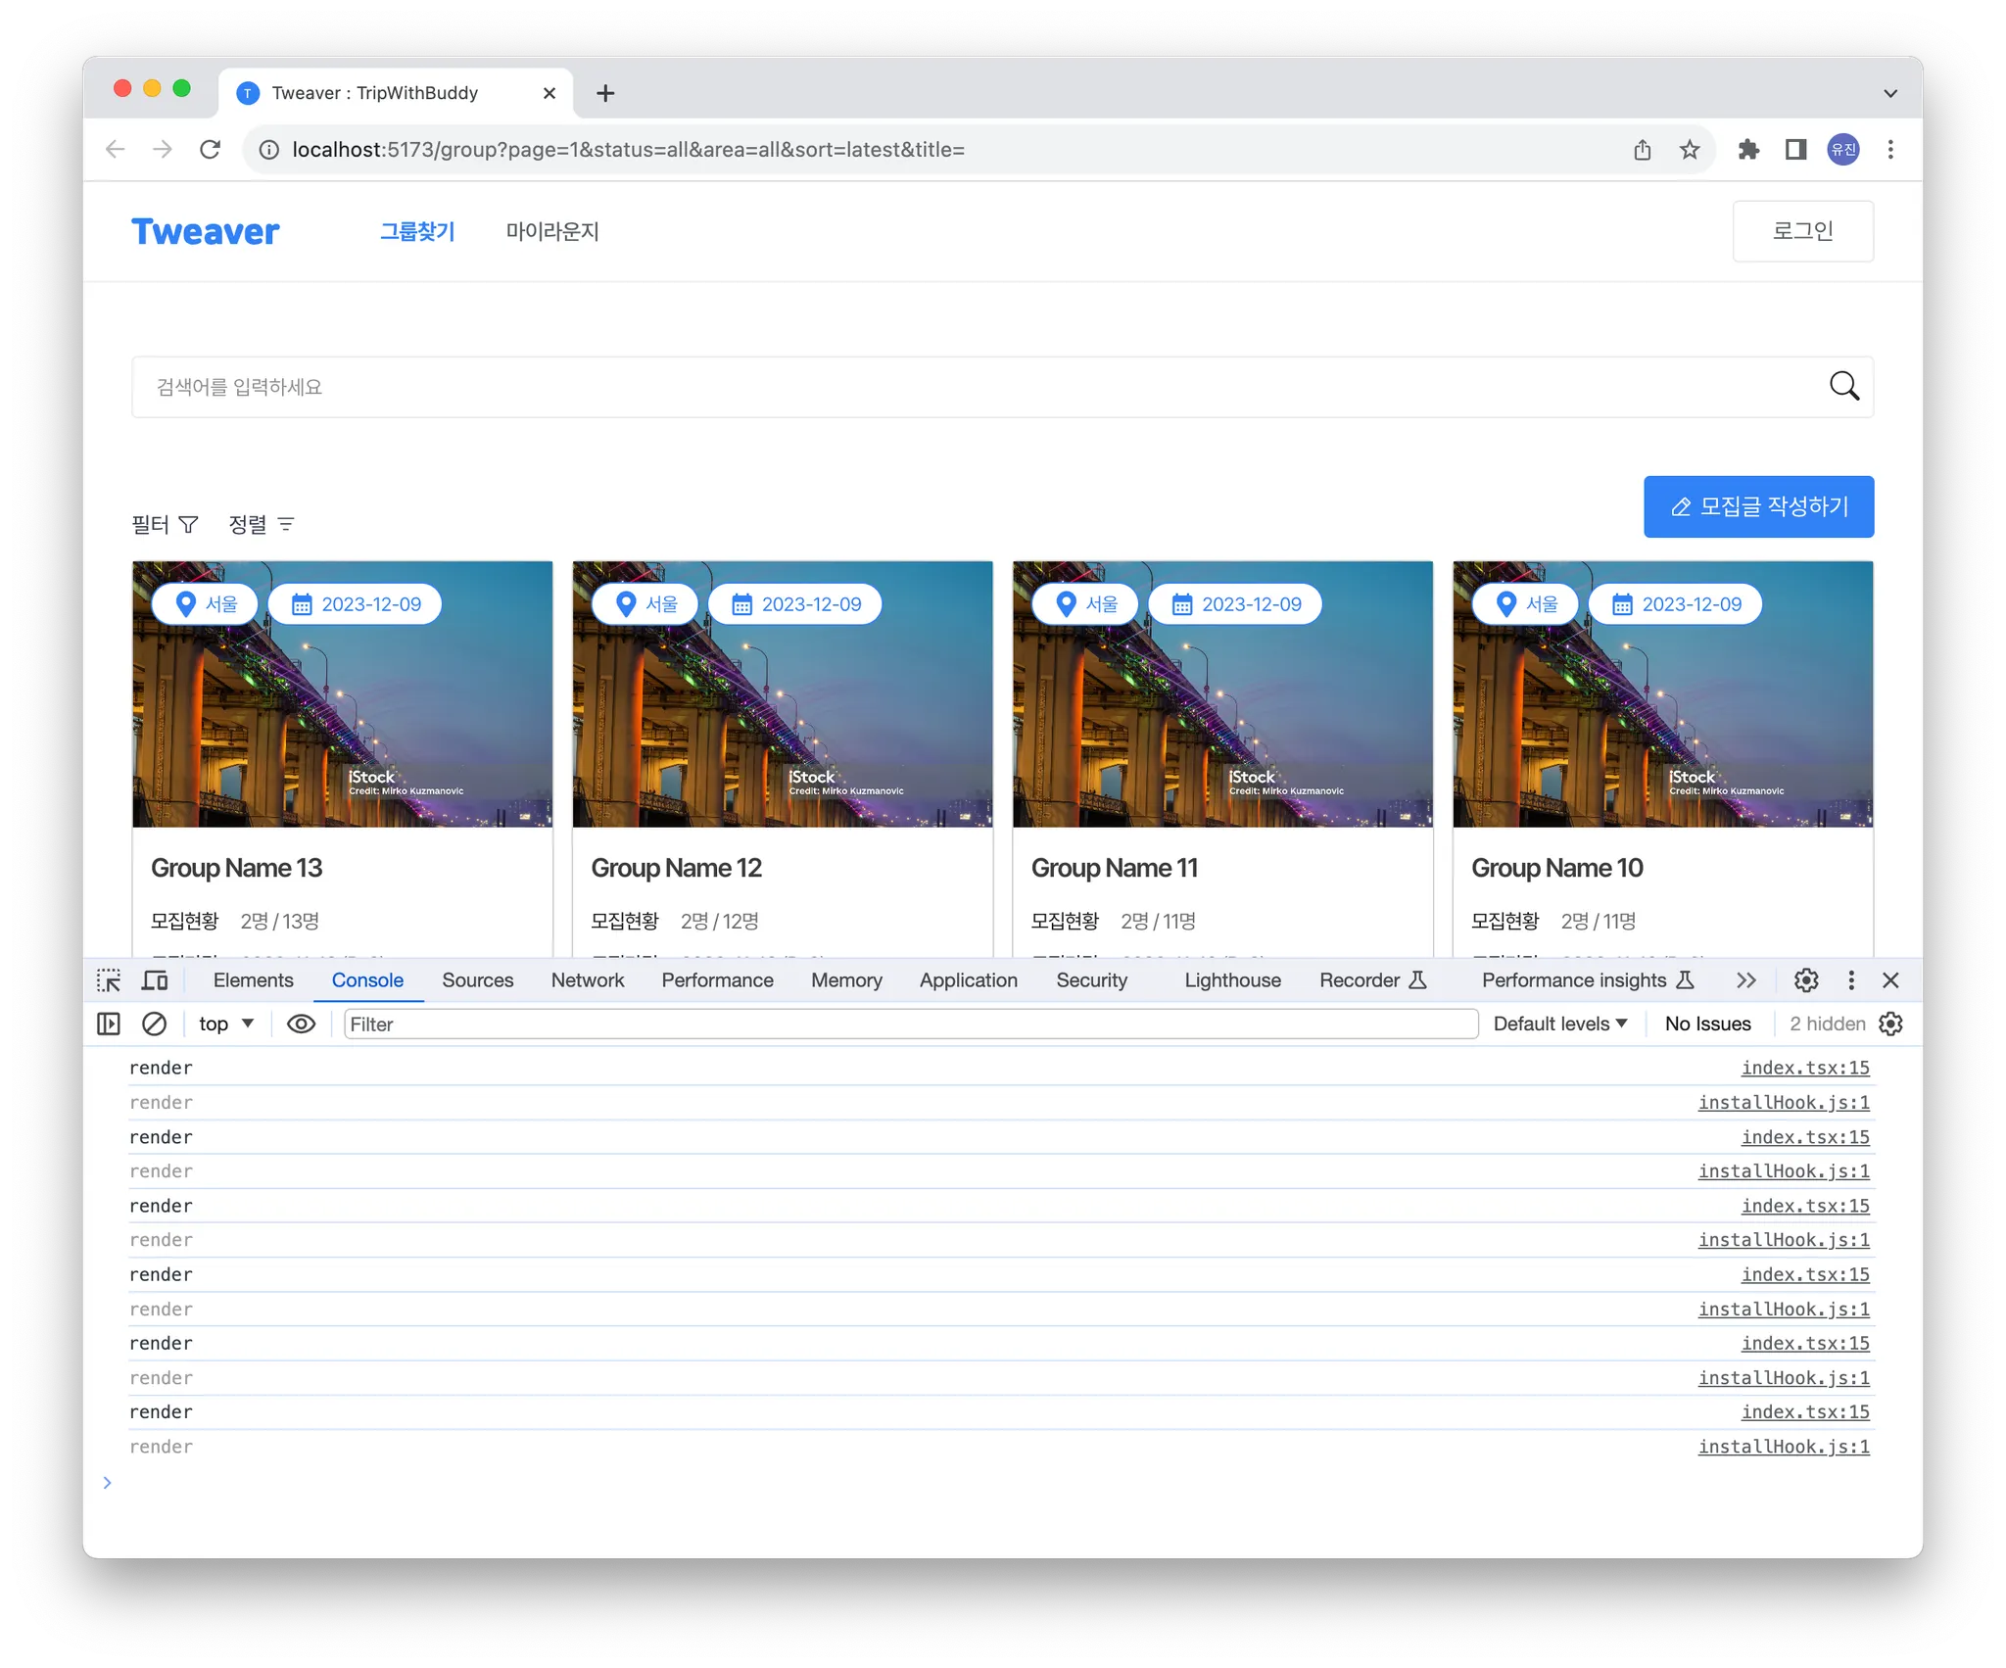Open the top context dropdown
Screen dimensions: 2006x1668
(x=226, y=1024)
